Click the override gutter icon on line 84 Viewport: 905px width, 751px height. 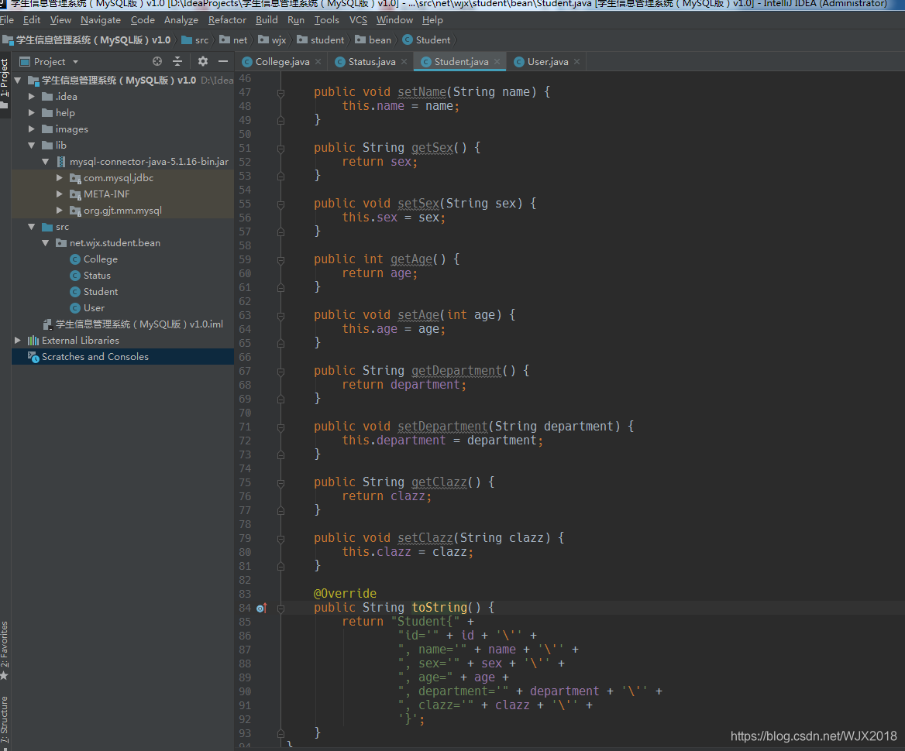point(261,608)
